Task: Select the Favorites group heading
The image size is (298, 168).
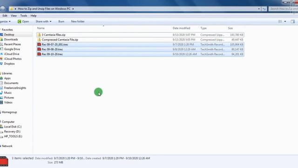Action: tap(7, 30)
